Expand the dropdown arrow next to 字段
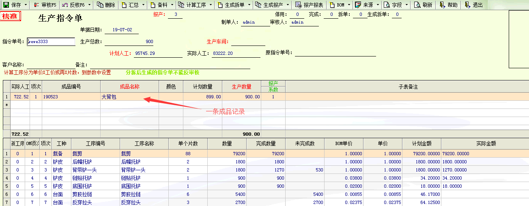 point(406,5)
